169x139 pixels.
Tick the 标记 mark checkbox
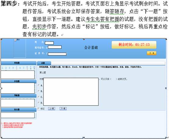pos(39,109)
